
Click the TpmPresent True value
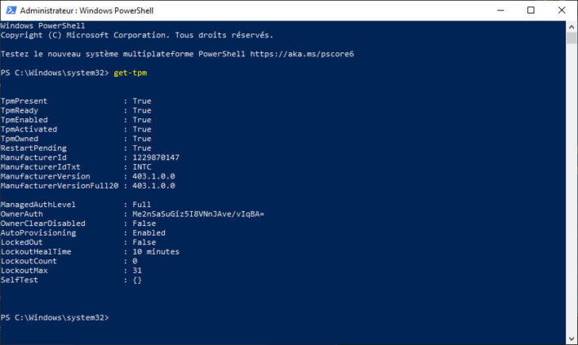[x=142, y=101]
